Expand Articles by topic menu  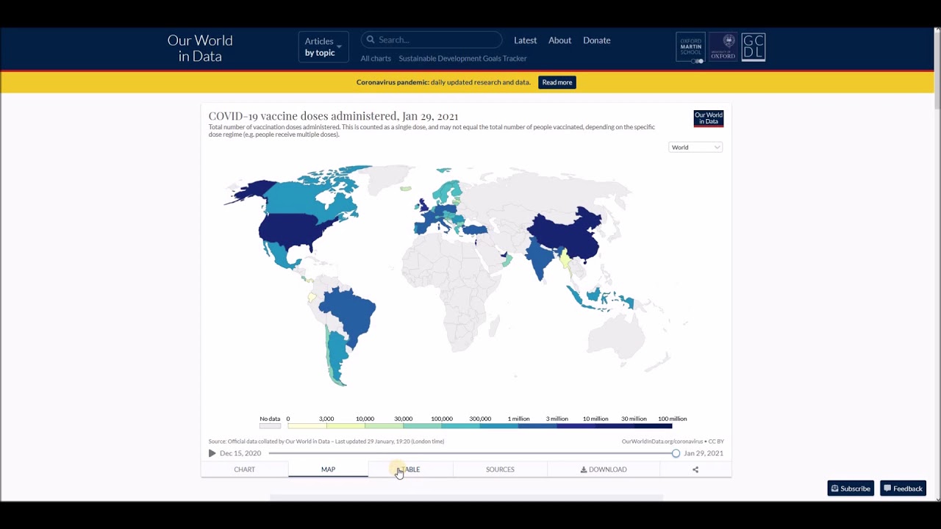point(323,47)
